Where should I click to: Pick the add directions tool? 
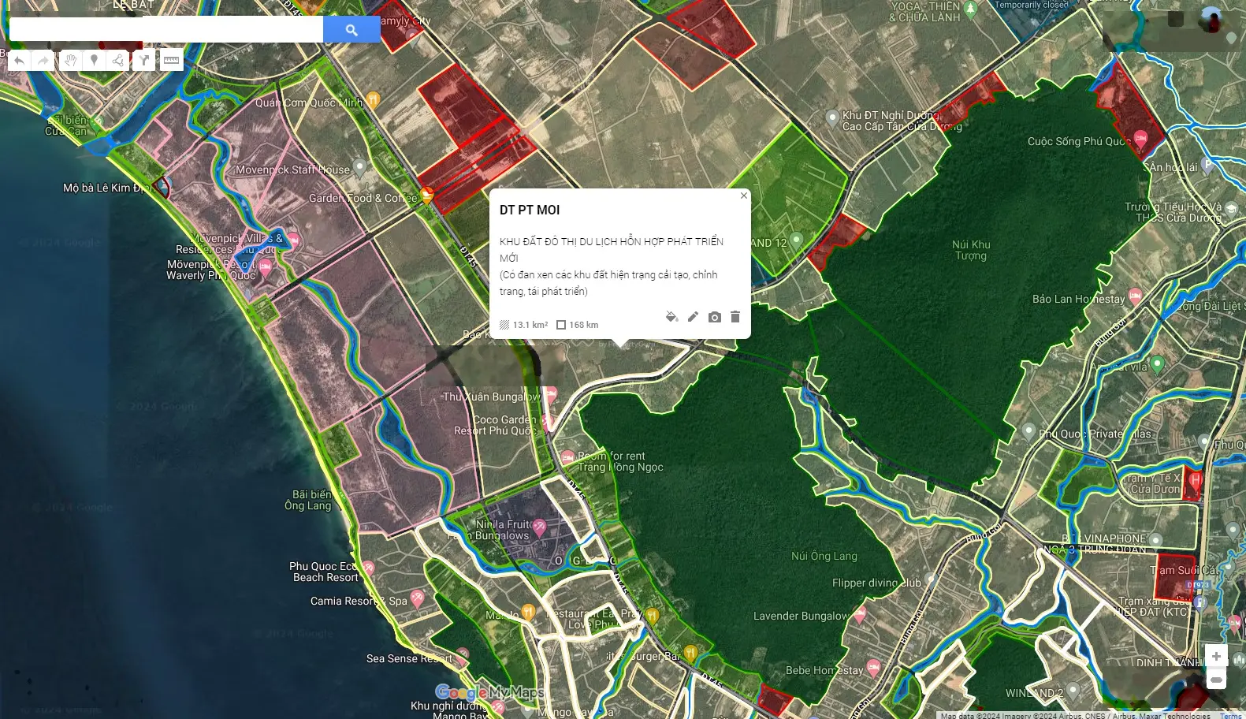point(143,60)
